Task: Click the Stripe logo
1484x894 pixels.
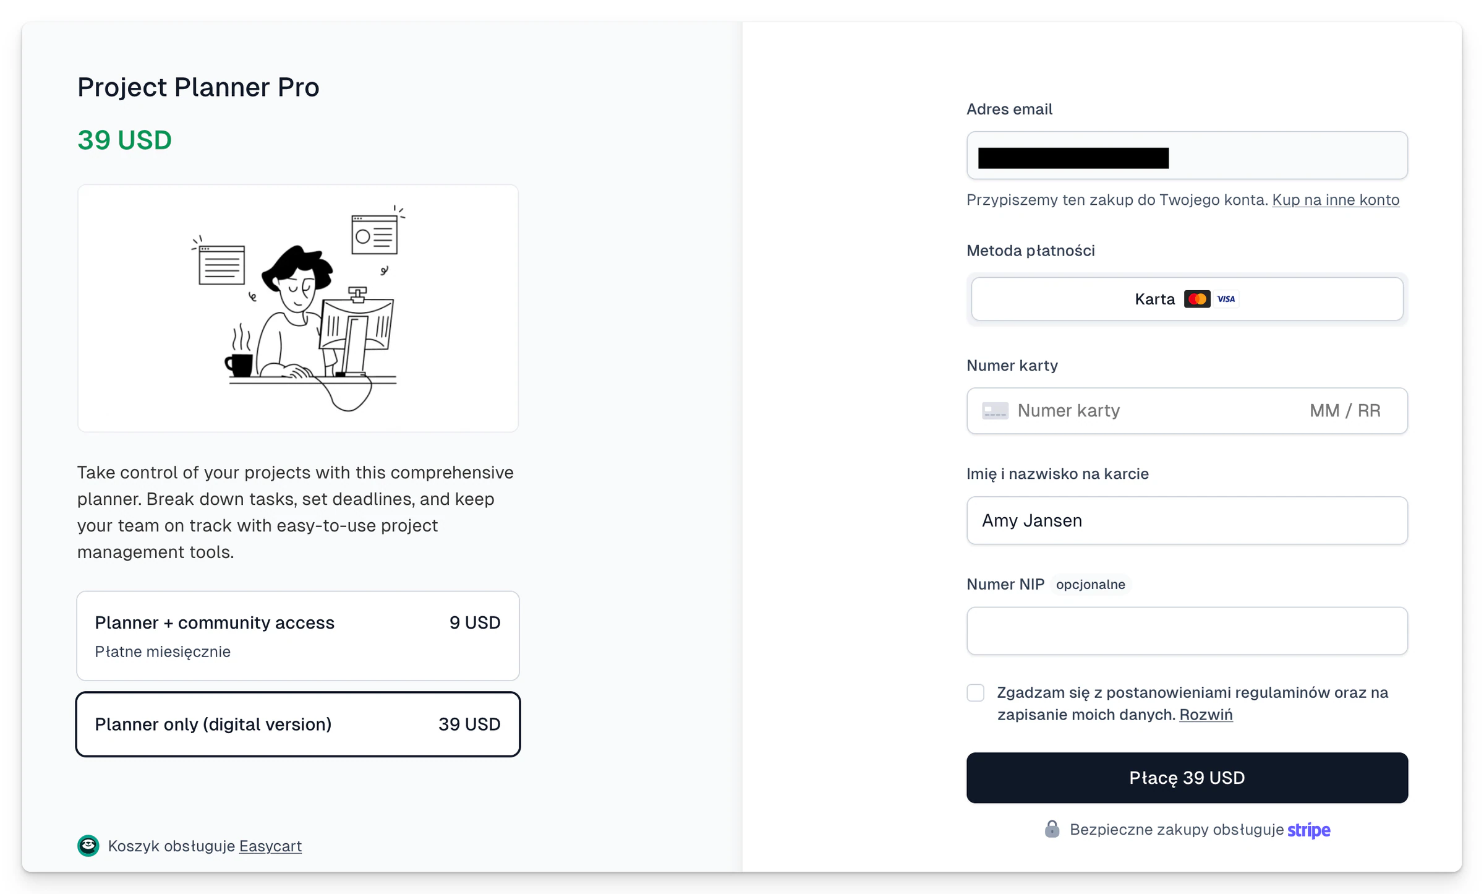Action: (x=1308, y=830)
